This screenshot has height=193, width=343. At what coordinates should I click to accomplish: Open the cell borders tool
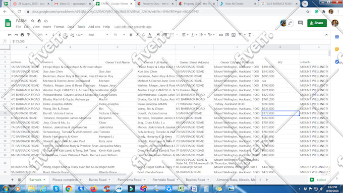point(165,35)
